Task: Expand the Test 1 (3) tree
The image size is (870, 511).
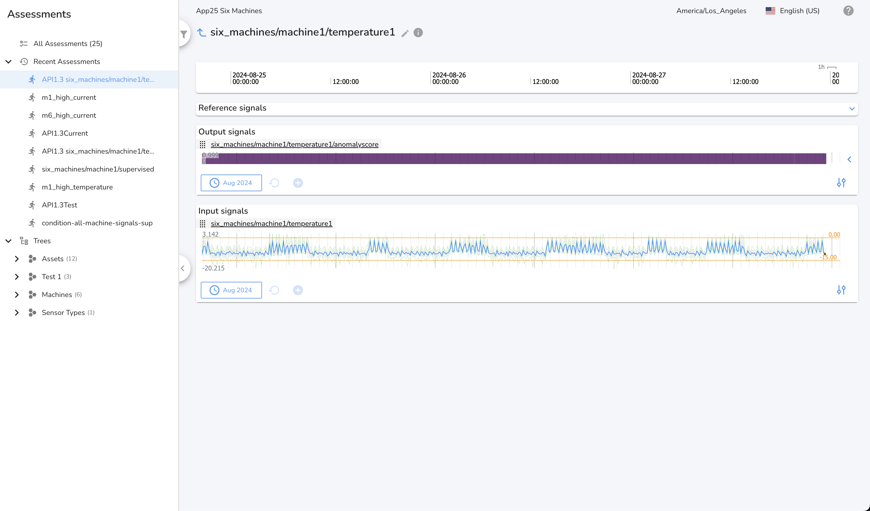Action: click(16, 277)
